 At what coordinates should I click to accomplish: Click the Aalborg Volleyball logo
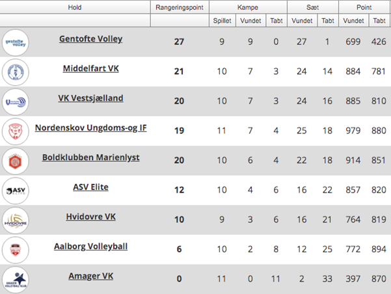coord(16,250)
